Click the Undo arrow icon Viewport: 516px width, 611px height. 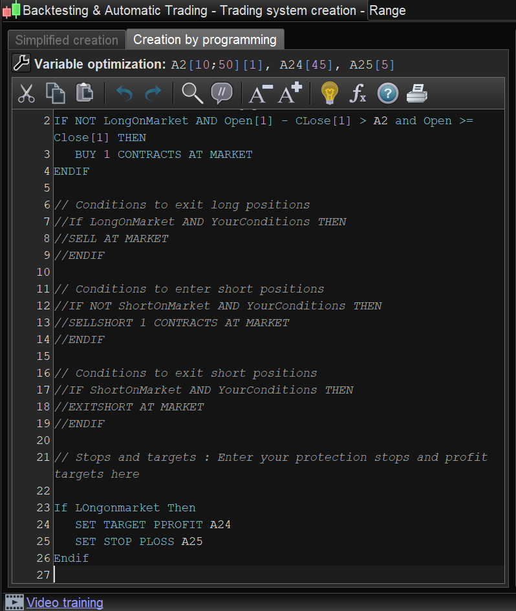point(124,94)
